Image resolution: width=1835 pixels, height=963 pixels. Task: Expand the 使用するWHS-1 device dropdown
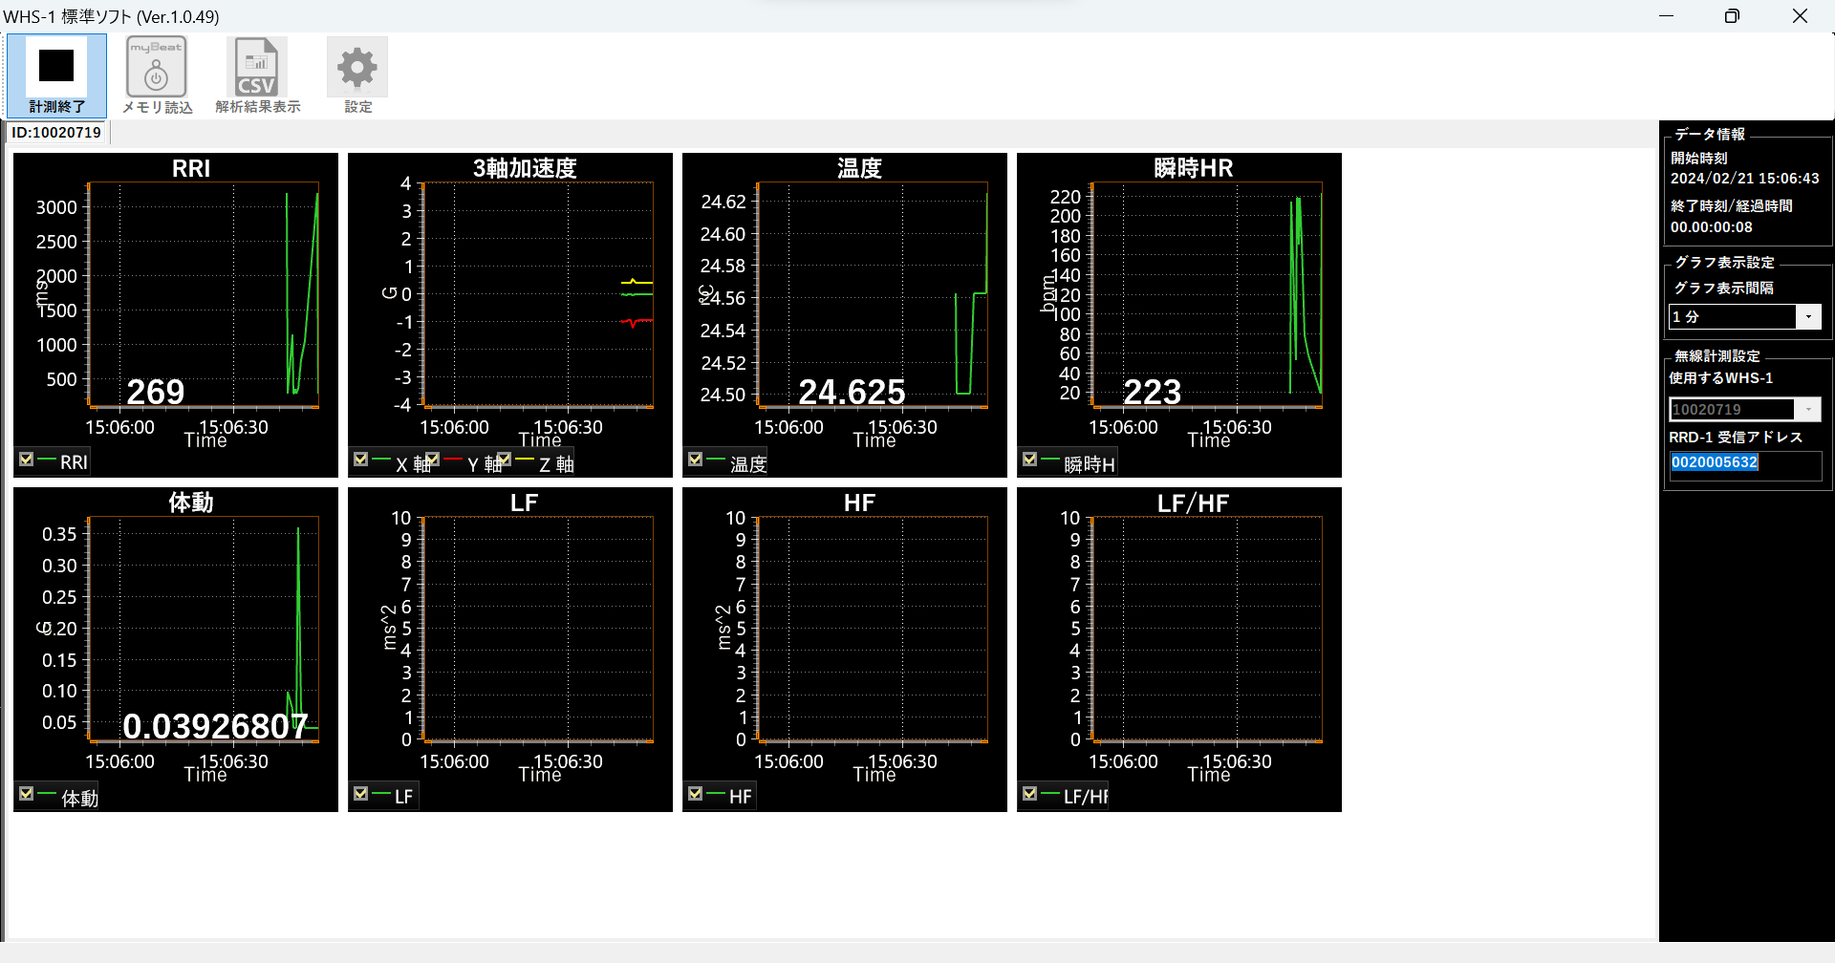point(1808,409)
